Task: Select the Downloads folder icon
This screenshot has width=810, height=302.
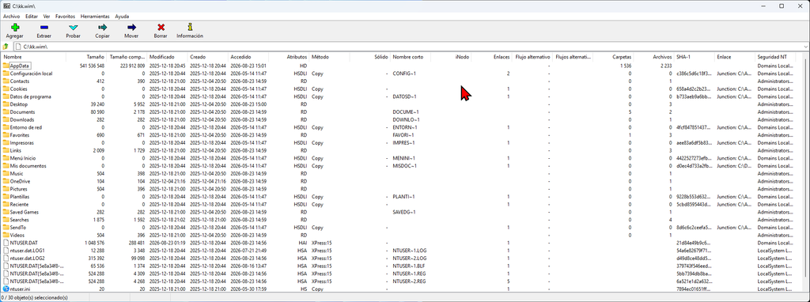Action: click(6, 119)
